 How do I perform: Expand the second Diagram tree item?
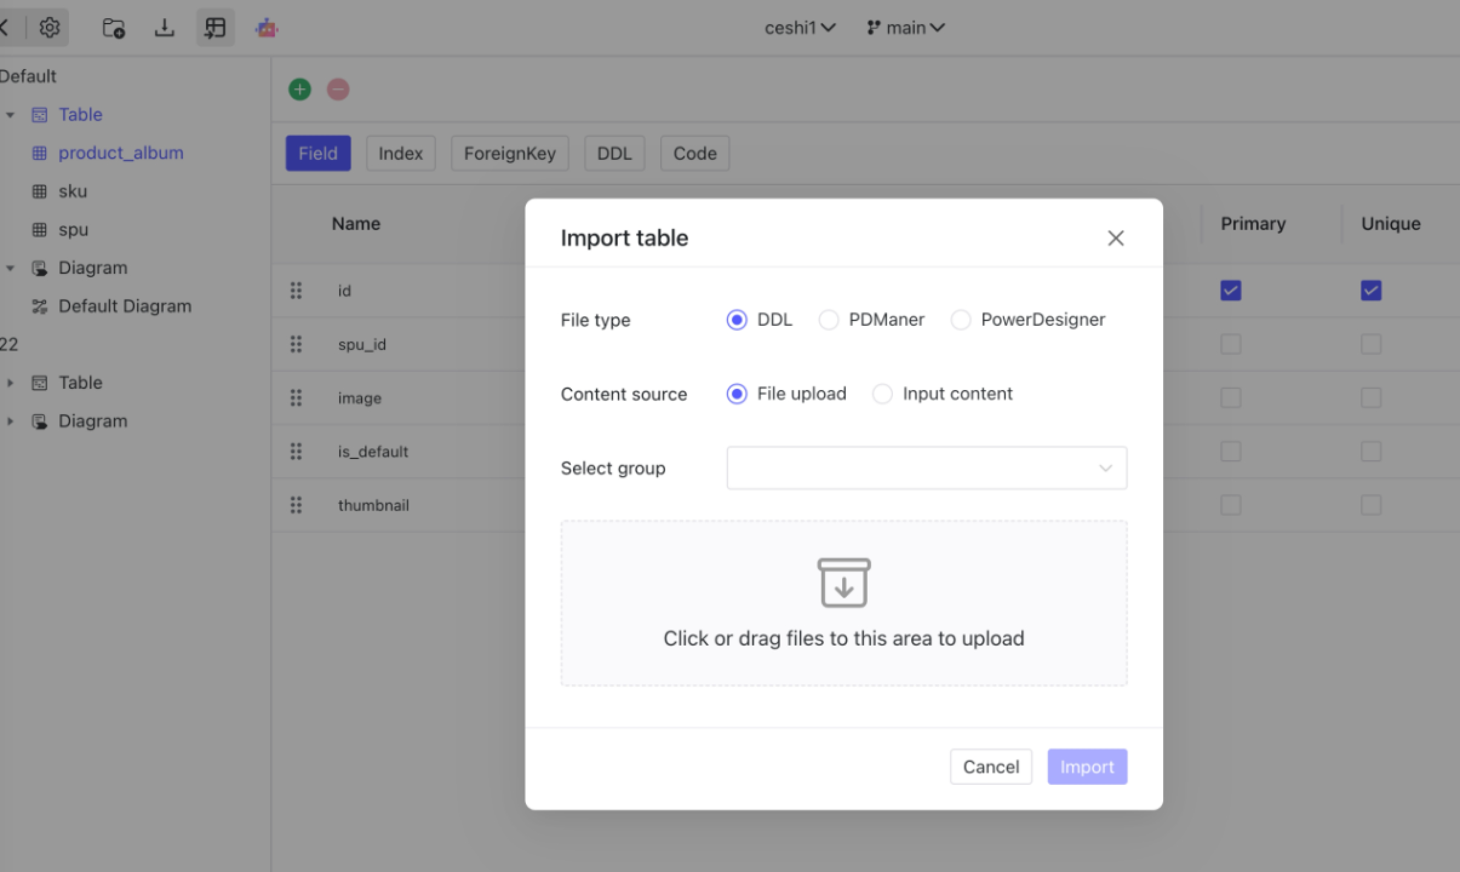coord(10,421)
